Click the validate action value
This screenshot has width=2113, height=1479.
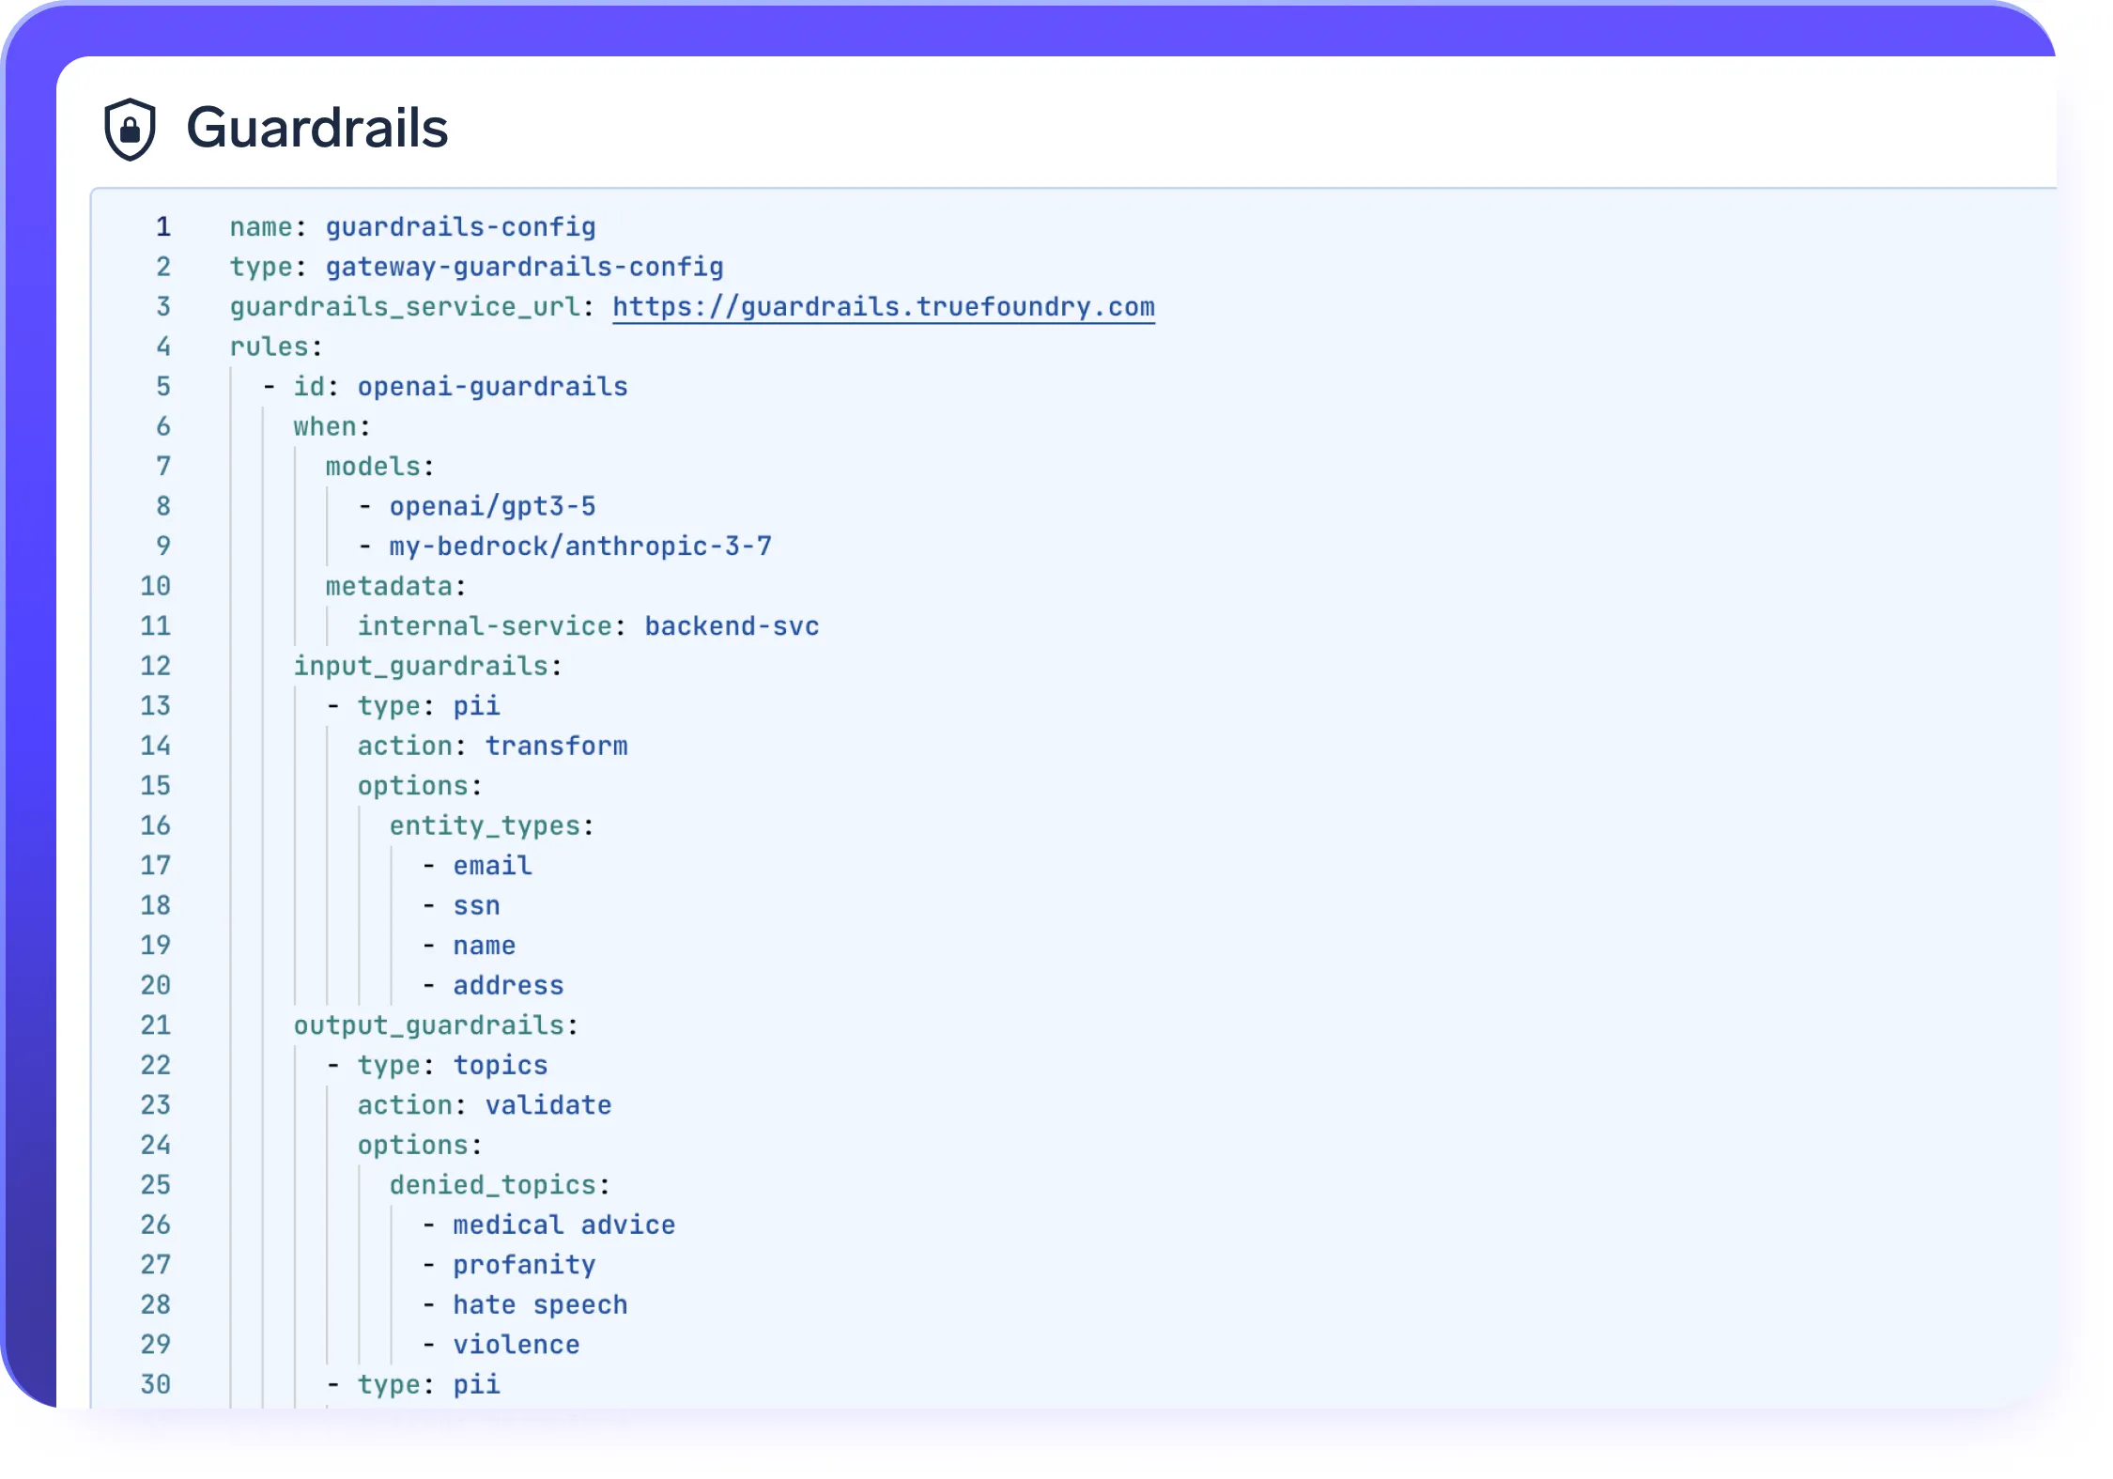tap(548, 1105)
